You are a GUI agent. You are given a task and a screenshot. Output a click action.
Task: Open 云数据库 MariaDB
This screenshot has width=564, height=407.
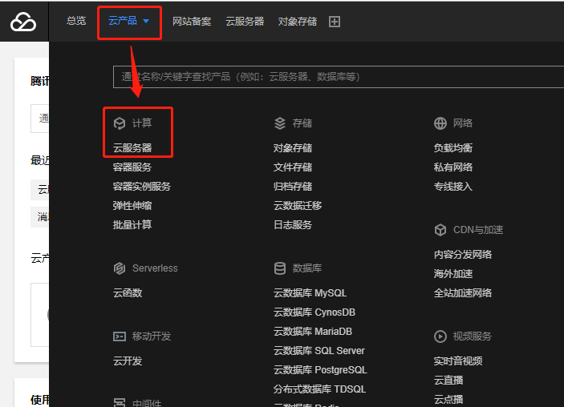coord(313,331)
